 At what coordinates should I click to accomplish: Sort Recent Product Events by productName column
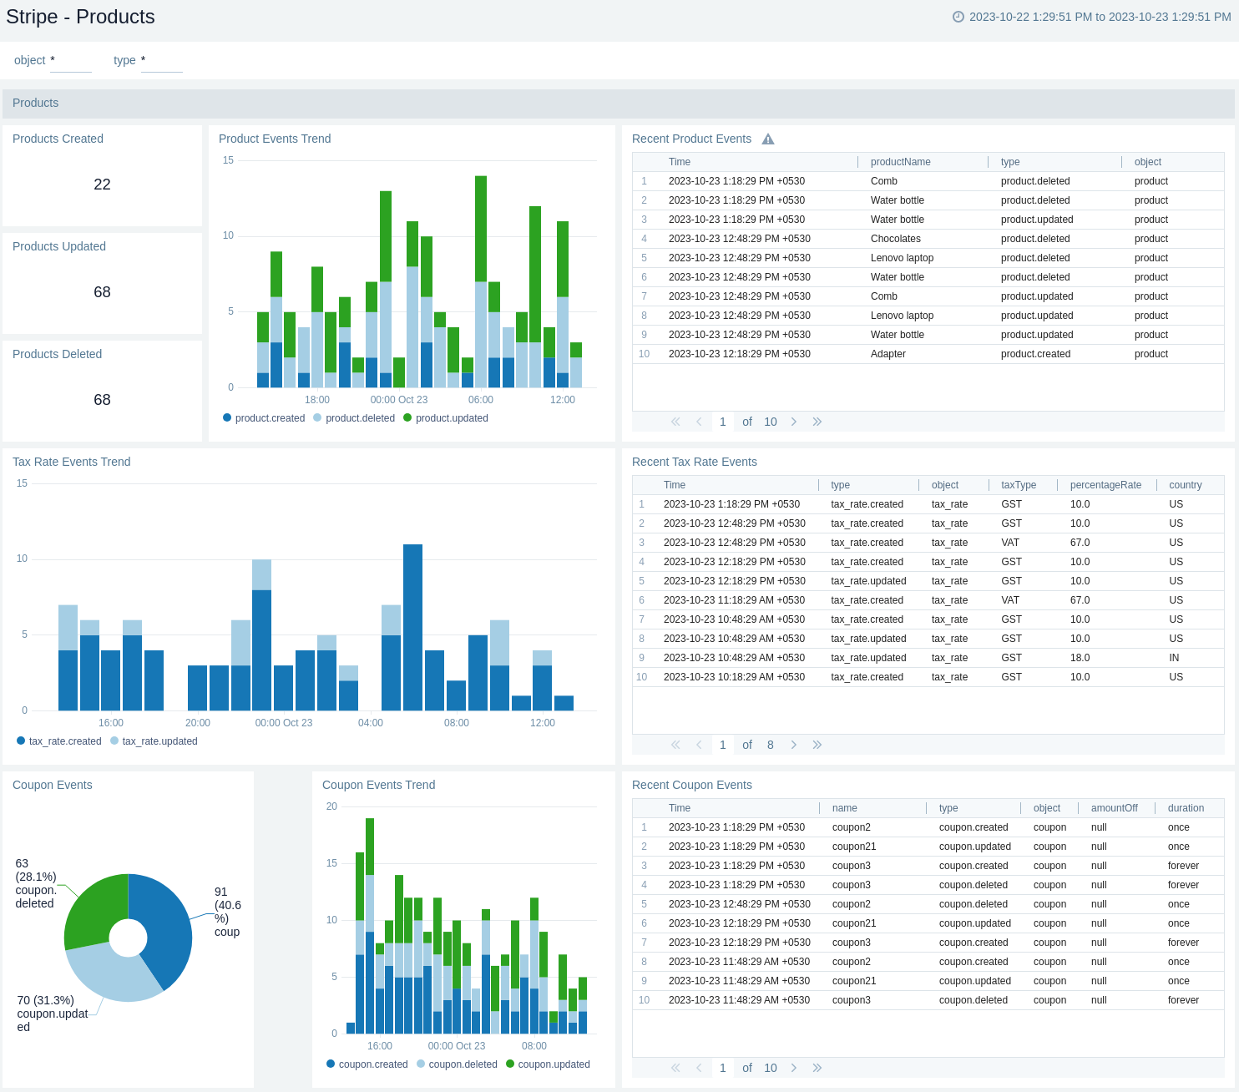[900, 162]
